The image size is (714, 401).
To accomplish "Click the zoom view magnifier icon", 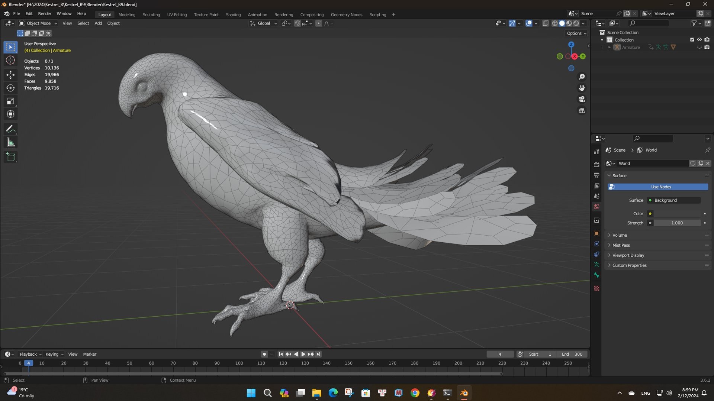I will coord(582,77).
